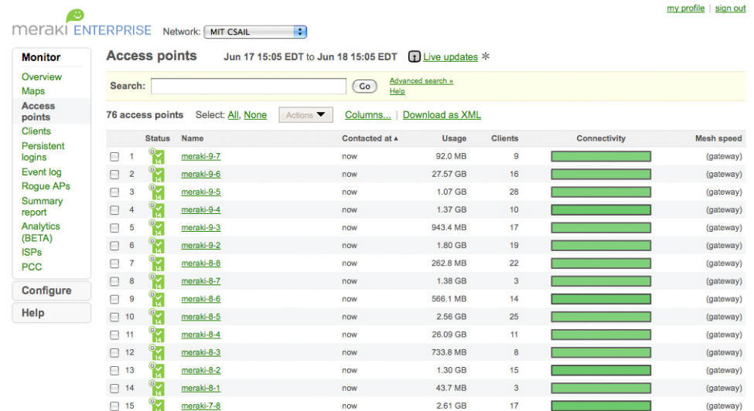Click the loading spinner beside Live updates
Image resolution: width=754 pixels, height=411 pixels.
coord(486,56)
